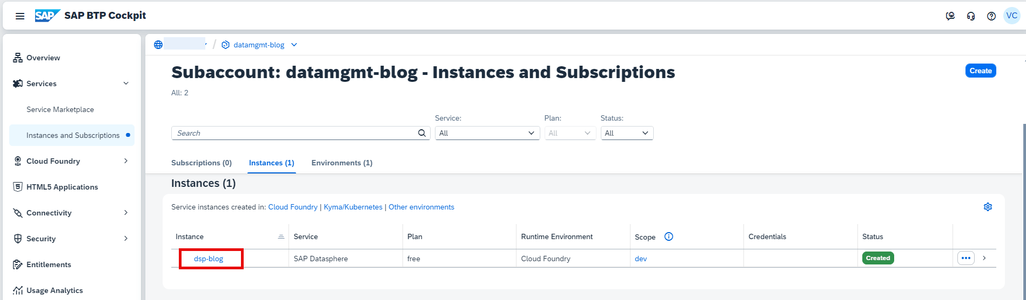The width and height of the screenshot is (1026, 300).
Task: Open the dsp-blog instance link
Action: point(209,259)
